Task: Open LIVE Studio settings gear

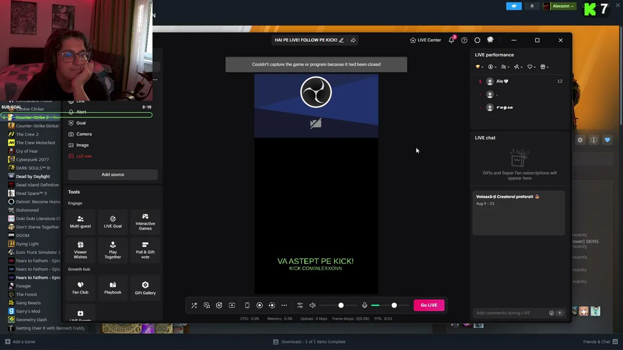Action: (x=477, y=40)
